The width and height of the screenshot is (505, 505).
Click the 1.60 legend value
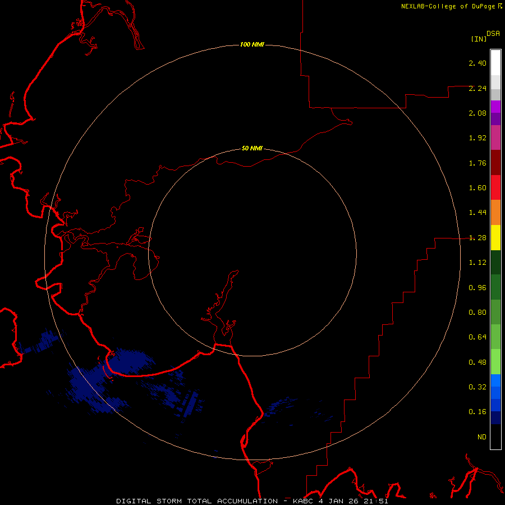(x=478, y=188)
